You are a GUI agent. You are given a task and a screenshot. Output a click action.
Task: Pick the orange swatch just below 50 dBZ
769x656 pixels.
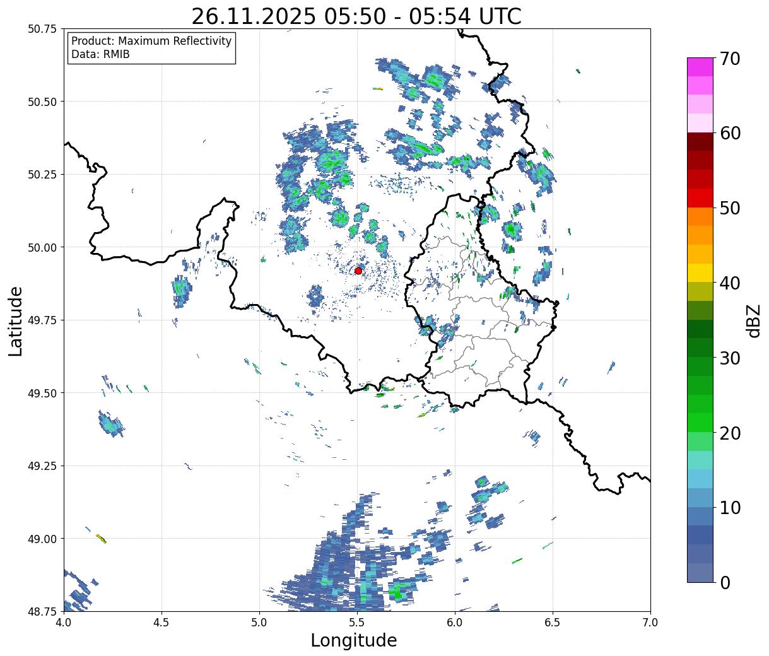coord(700,216)
